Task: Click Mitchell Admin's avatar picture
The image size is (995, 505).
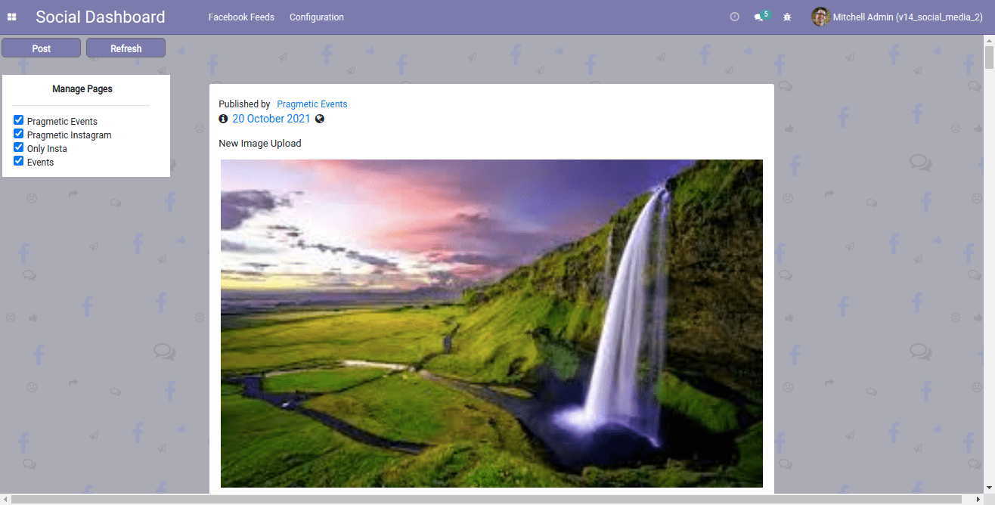Action: 820,17
